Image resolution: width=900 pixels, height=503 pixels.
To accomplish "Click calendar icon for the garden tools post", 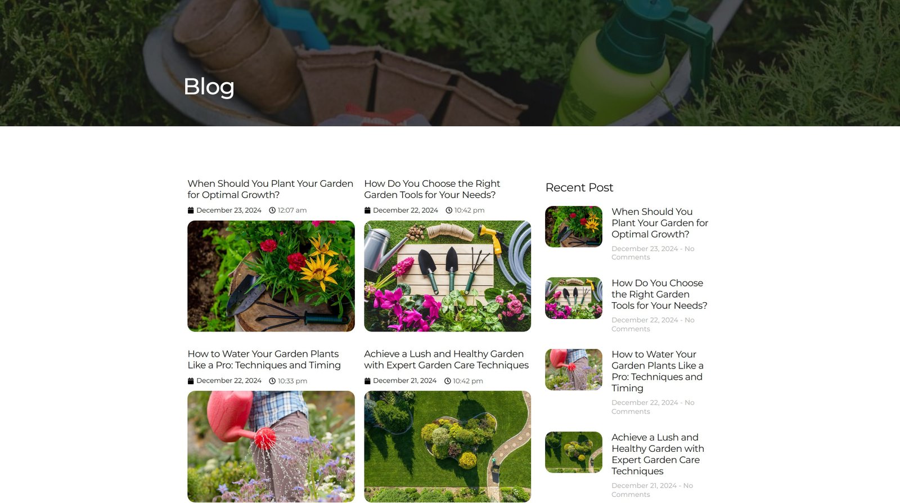I will tap(367, 210).
